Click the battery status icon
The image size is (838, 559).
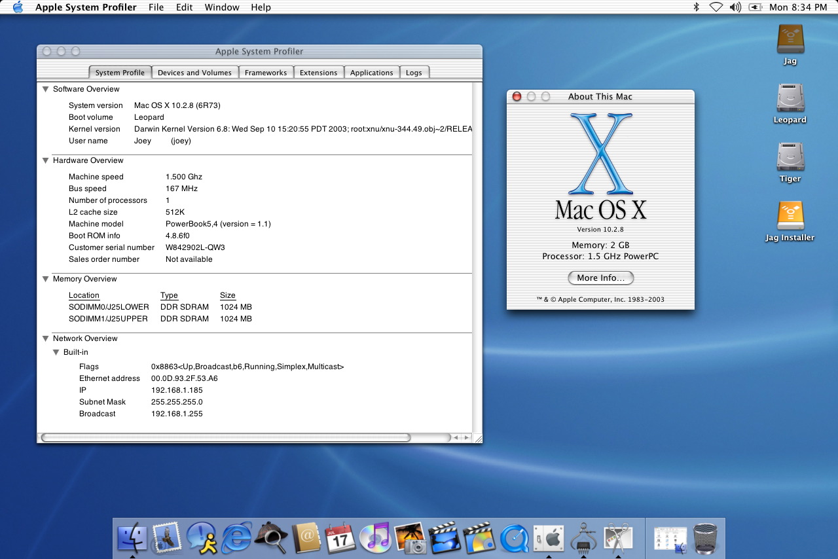point(756,7)
